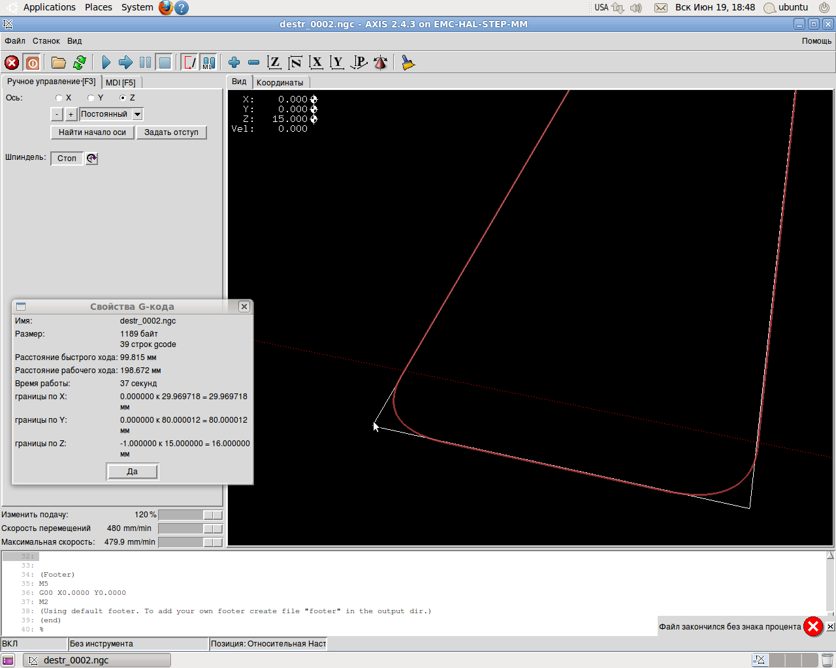The height and width of the screenshot is (668, 836).
Task: Toggle the emergency stop button
Action: (x=12, y=63)
